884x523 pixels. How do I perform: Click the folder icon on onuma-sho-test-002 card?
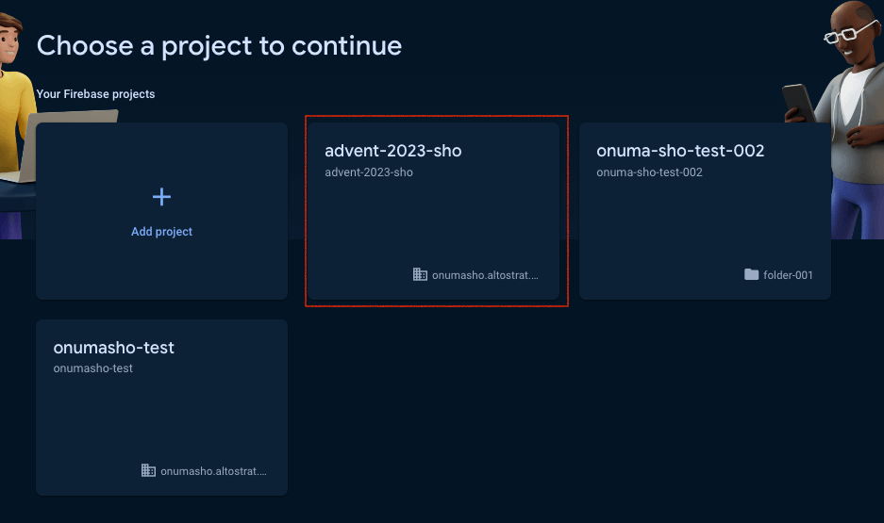[x=752, y=274]
